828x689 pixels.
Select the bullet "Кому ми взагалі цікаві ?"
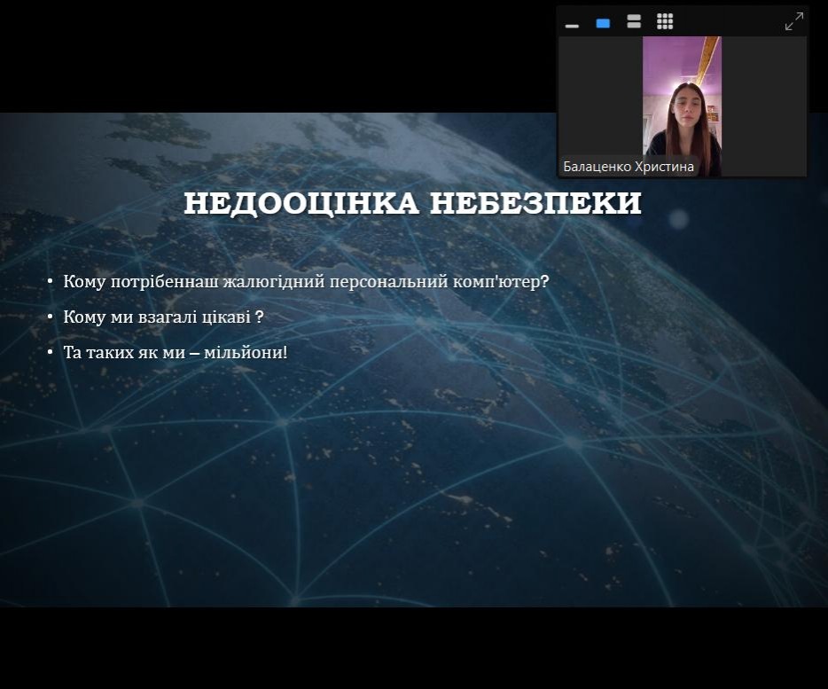pyautogui.click(x=163, y=317)
